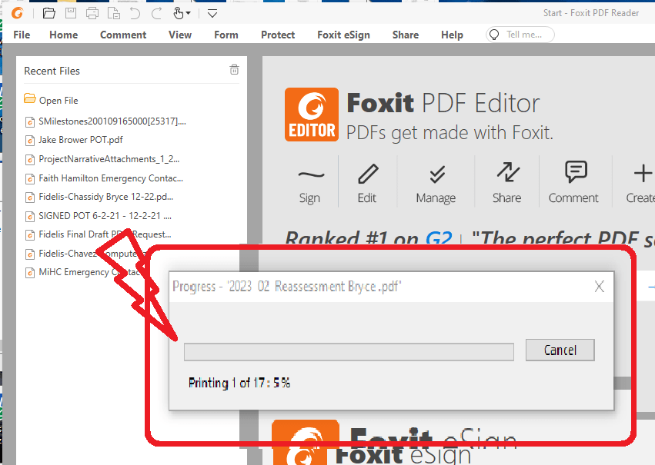Cancel the printing progress dialog
This screenshot has height=465, width=655.
point(560,350)
